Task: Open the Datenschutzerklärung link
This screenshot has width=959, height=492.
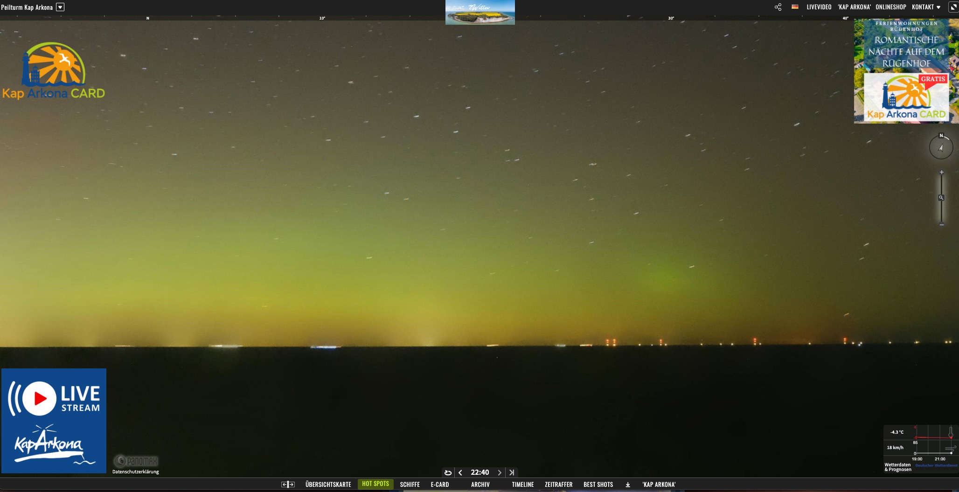Action: click(135, 471)
